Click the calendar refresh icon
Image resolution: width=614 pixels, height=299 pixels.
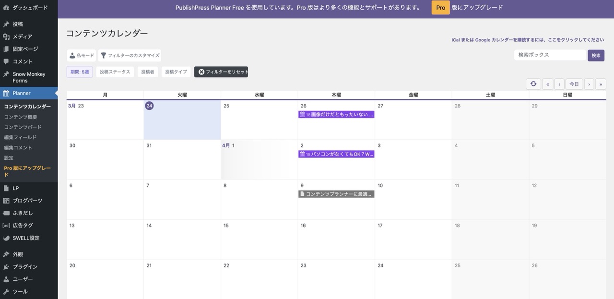click(x=533, y=84)
